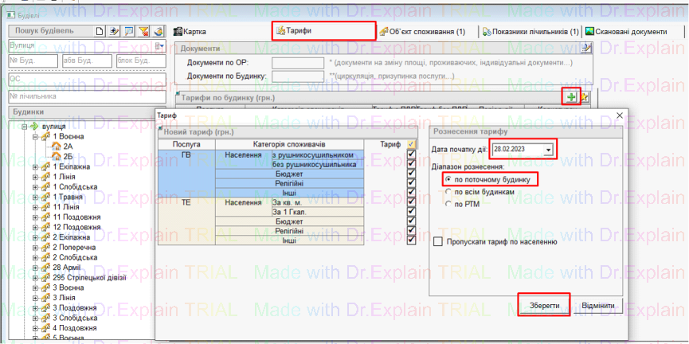The height and width of the screenshot is (344, 689).
Task: Click the № лічильника input field
Action: tap(84, 96)
